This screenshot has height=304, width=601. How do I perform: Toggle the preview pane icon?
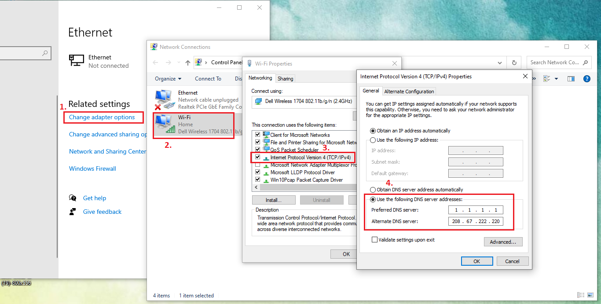coord(571,79)
